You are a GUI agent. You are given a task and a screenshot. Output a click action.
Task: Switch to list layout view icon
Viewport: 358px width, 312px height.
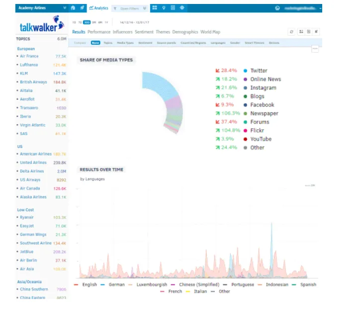pos(309,32)
